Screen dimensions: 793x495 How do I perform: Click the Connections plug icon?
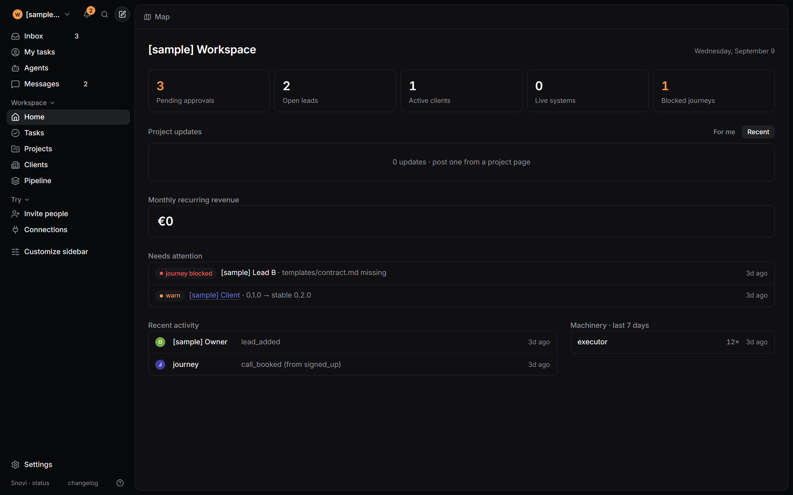[x=15, y=230]
